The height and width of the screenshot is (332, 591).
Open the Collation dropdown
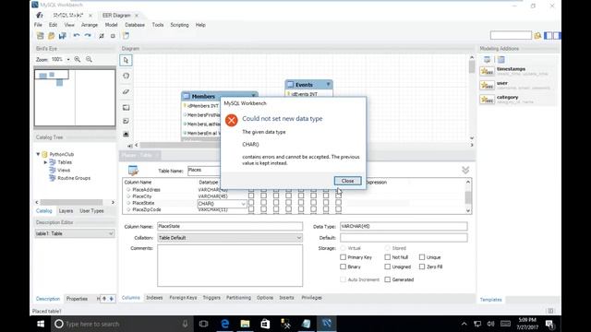[x=299, y=238]
